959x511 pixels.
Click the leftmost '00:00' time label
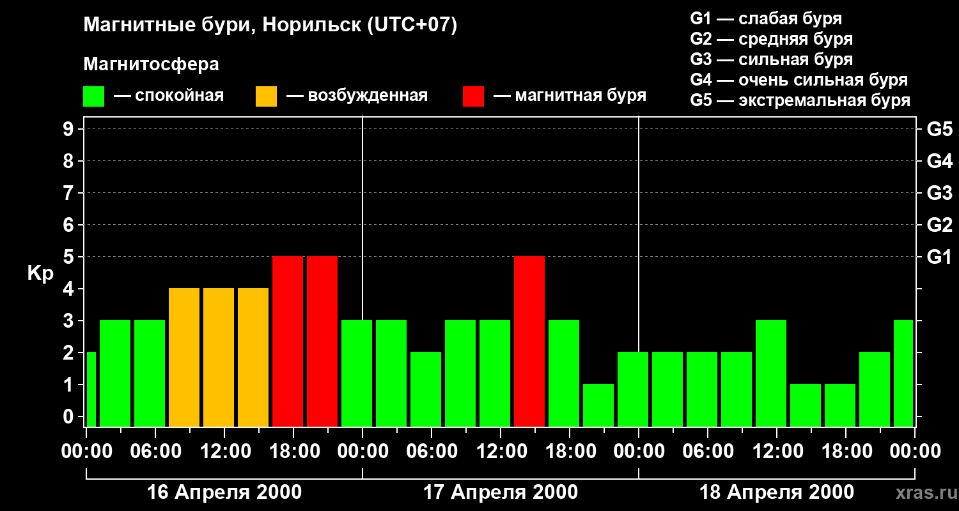pos(86,452)
